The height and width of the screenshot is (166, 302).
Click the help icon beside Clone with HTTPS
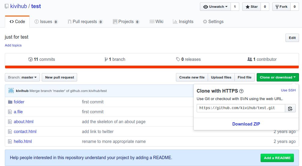coord(241,91)
